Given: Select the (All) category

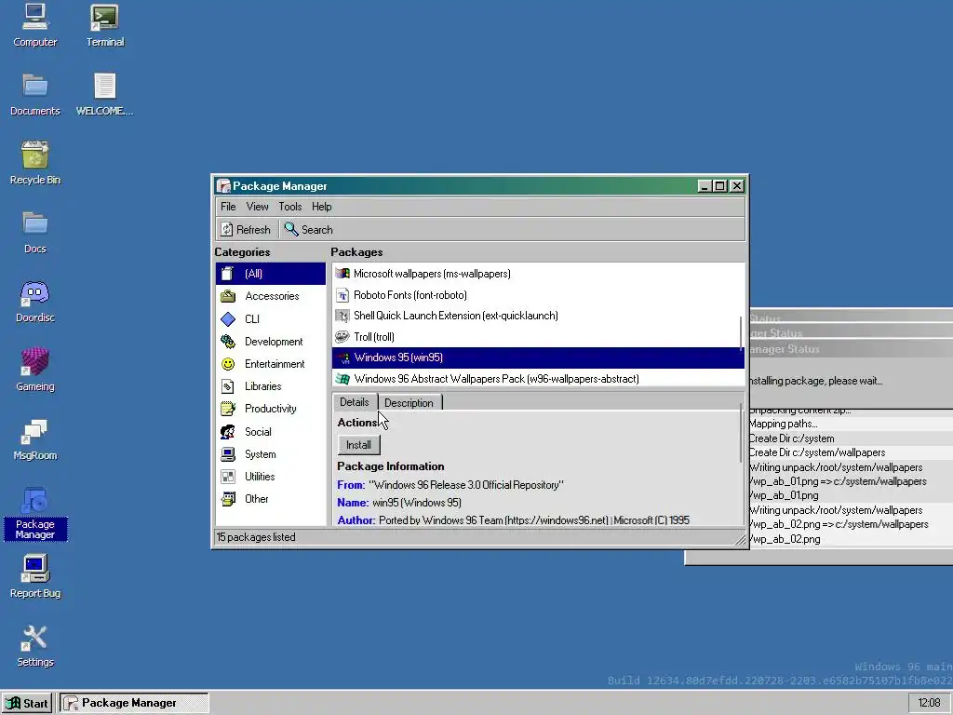Looking at the screenshot, I should coord(271,274).
